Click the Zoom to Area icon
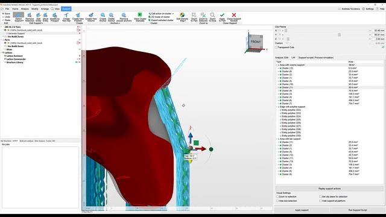The width and height of the screenshot is (386, 217). tap(212, 15)
